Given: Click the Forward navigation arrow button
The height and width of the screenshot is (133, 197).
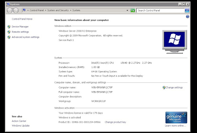Looking at the screenshot, I should point(16,10).
